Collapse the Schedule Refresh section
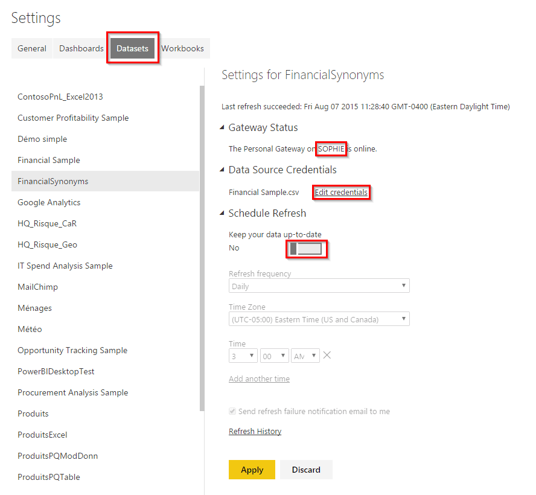 click(x=222, y=214)
